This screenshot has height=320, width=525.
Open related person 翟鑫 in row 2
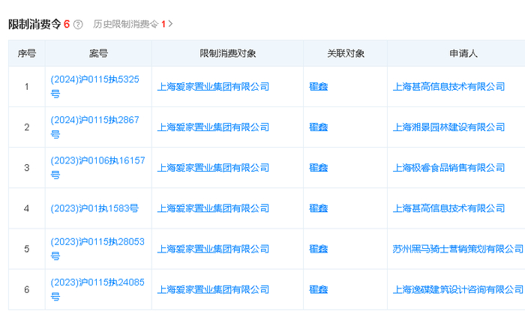[319, 127]
